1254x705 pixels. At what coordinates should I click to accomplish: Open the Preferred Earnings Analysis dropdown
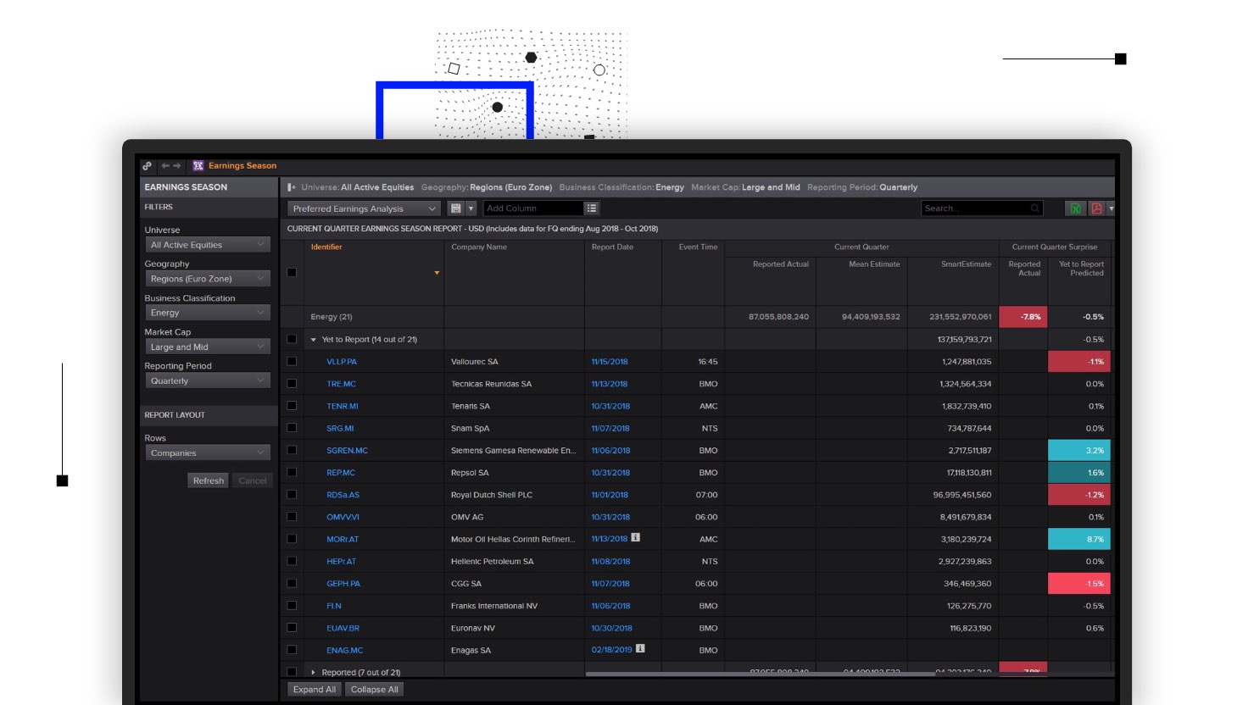tap(364, 208)
